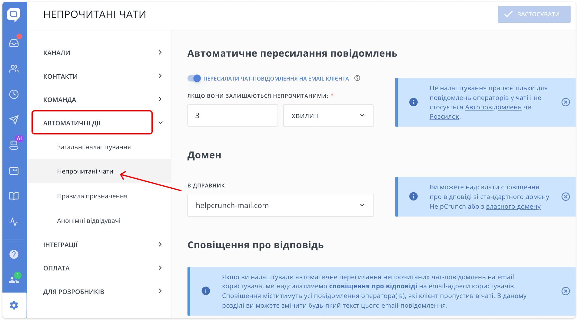578x321 pixels.
Task: Open the Правила призначення menu item
Action: (92, 196)
